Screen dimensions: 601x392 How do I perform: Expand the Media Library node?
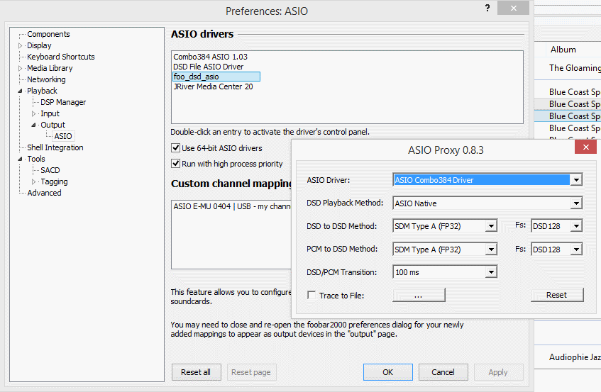(21, 68)
